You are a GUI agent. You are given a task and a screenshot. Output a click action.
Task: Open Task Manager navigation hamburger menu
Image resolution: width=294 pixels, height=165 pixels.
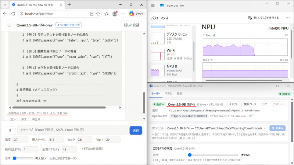tap(153, 5)
